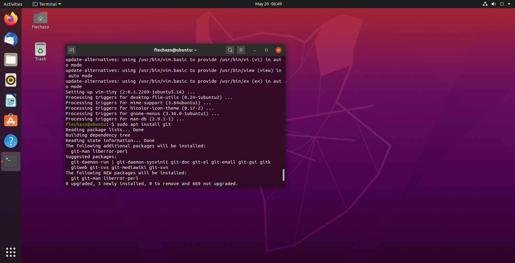
Task: Select the flechazo home folder icon
Action: tap(40, 19)
